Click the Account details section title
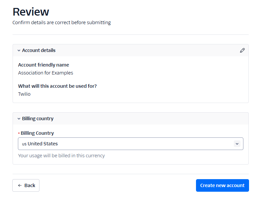 39,50
